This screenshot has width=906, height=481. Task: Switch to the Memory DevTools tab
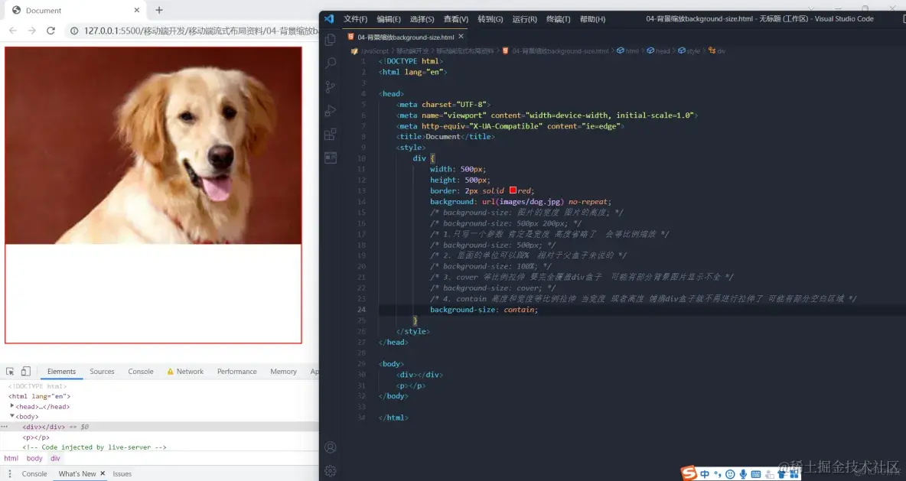coord(283,372)
